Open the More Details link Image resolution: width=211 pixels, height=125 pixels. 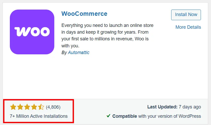click(x=188, y=27)
